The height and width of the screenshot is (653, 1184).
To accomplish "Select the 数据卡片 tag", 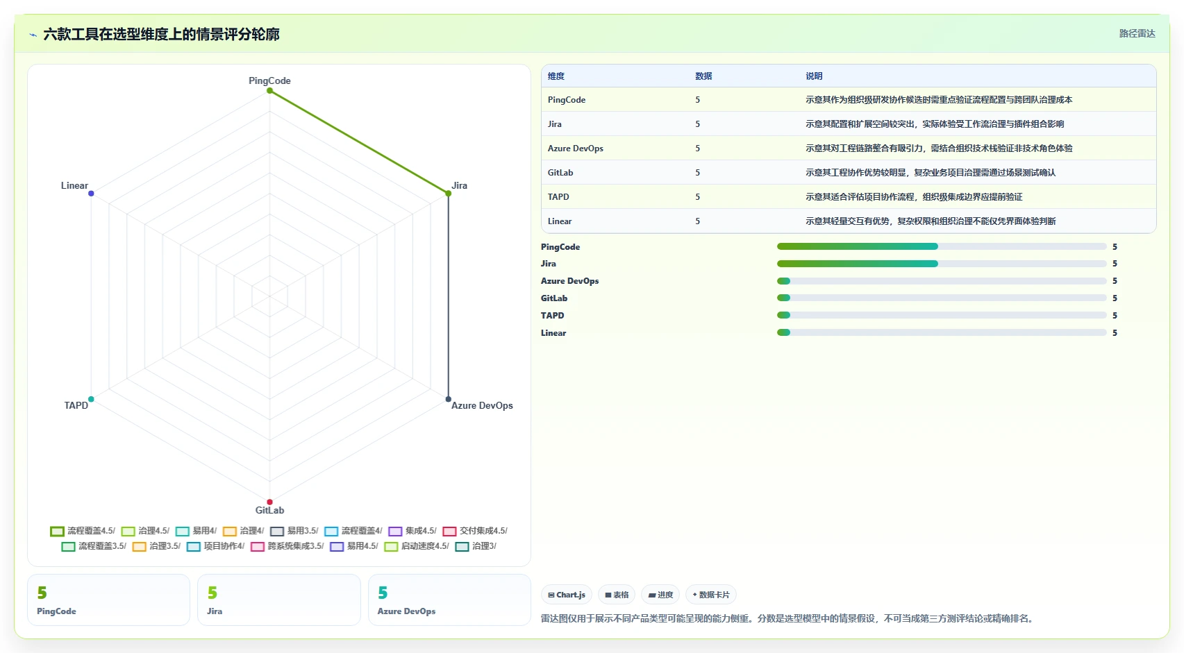I will pyautogui.click(x=711, y=595).
